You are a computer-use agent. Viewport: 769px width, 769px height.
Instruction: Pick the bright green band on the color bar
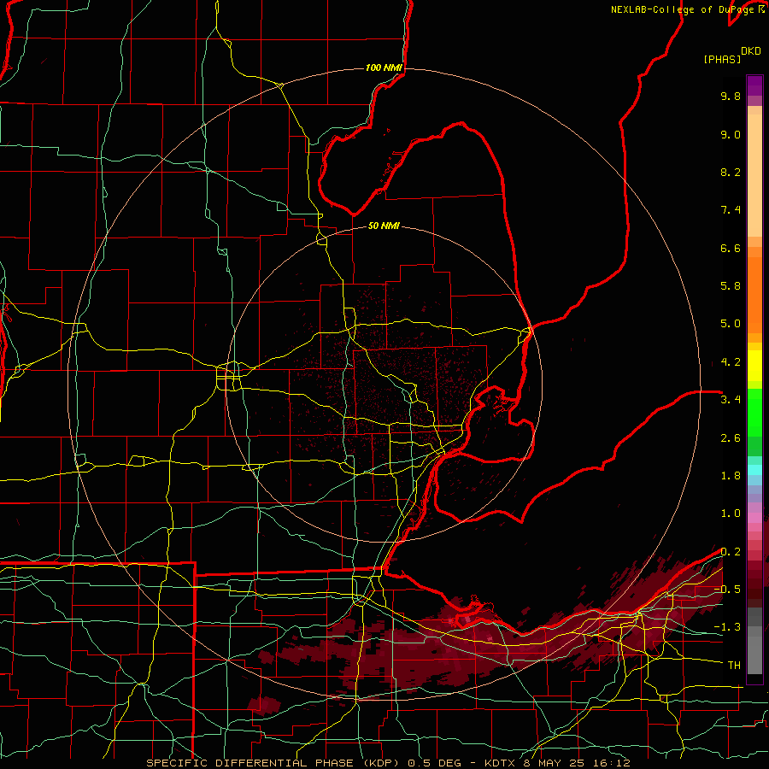point(754,413)
